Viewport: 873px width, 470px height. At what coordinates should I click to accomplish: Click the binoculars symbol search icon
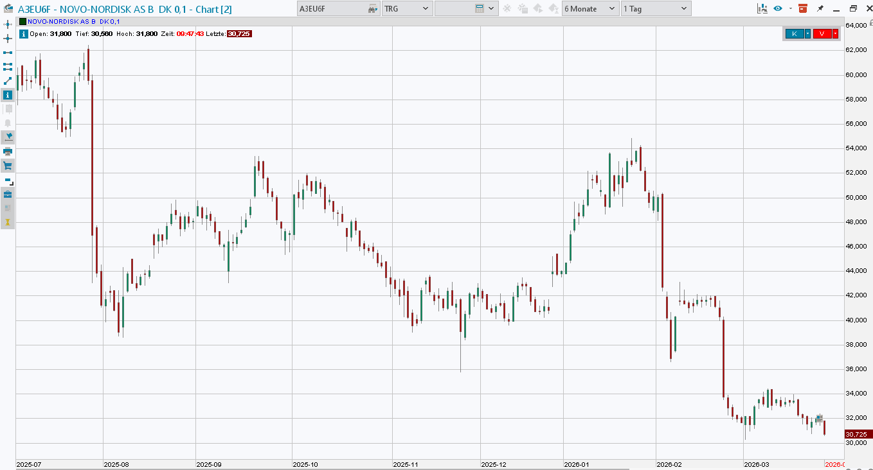click(373, 9)
